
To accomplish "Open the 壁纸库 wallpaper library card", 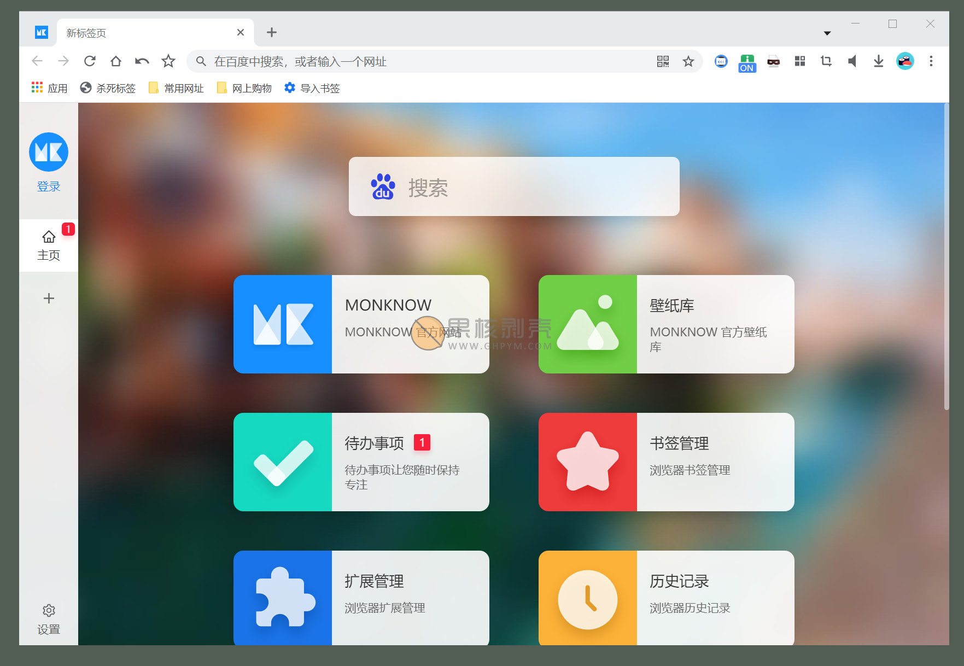I will pos(666,324).
